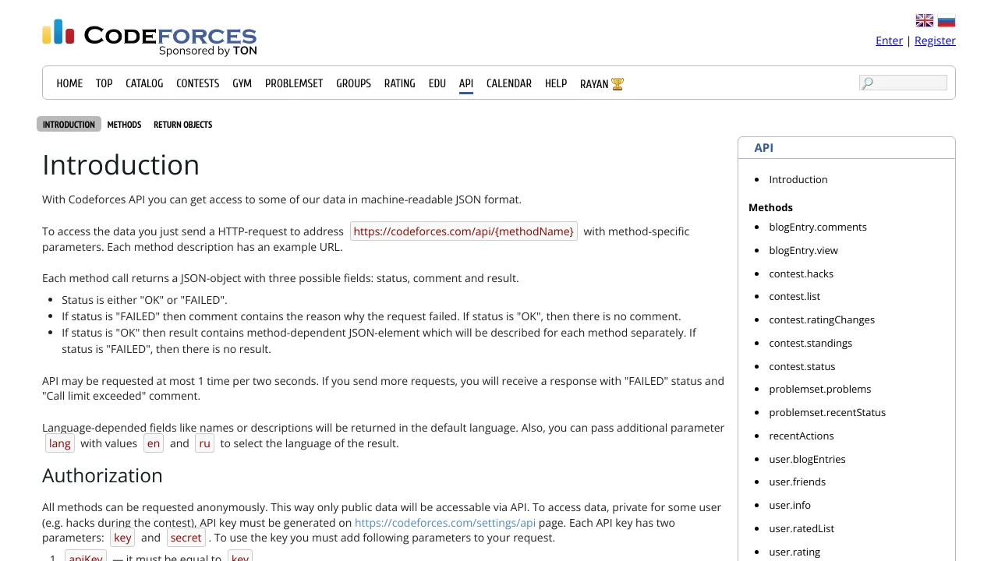Click the Introduction page heading
Screen dimensions: 998x561
121,165
